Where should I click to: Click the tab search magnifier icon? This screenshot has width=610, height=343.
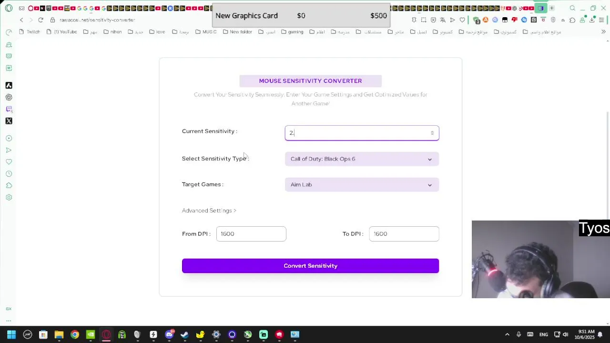coord(572,8)
